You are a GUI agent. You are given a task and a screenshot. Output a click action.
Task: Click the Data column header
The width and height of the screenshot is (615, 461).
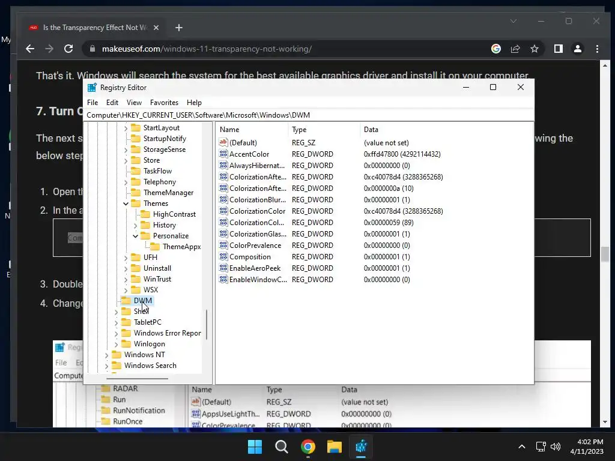pyautogui.click(x=446, y=130)
